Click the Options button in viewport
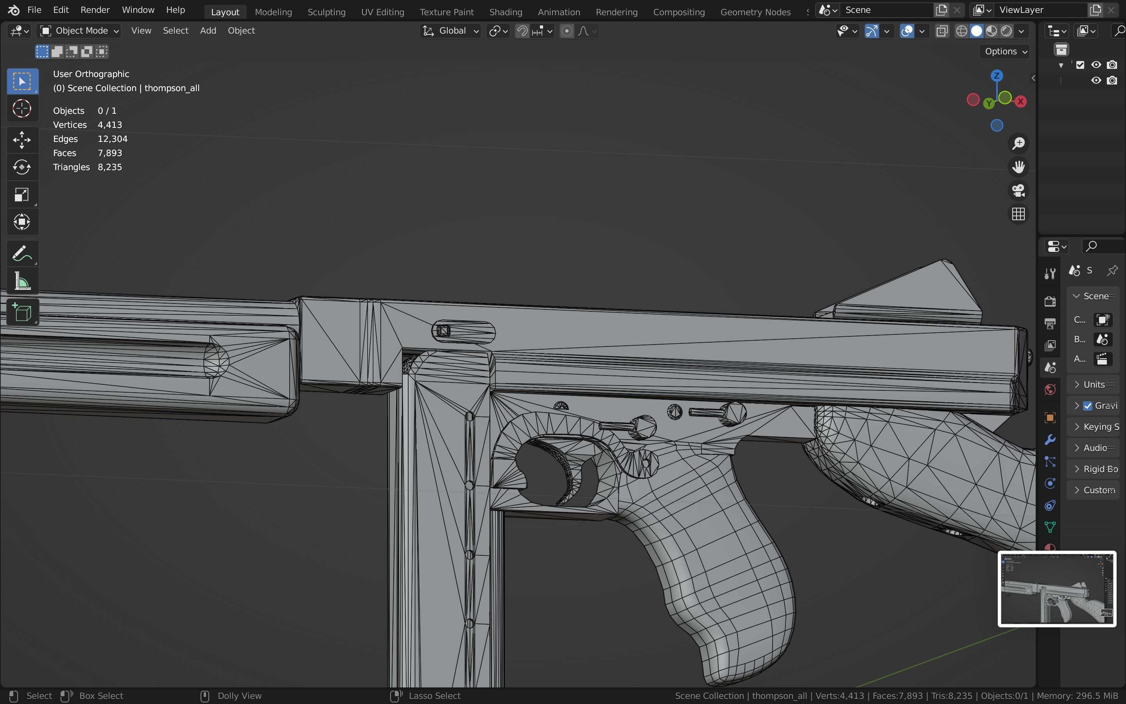1126x704 pixels. (1005, 51)
